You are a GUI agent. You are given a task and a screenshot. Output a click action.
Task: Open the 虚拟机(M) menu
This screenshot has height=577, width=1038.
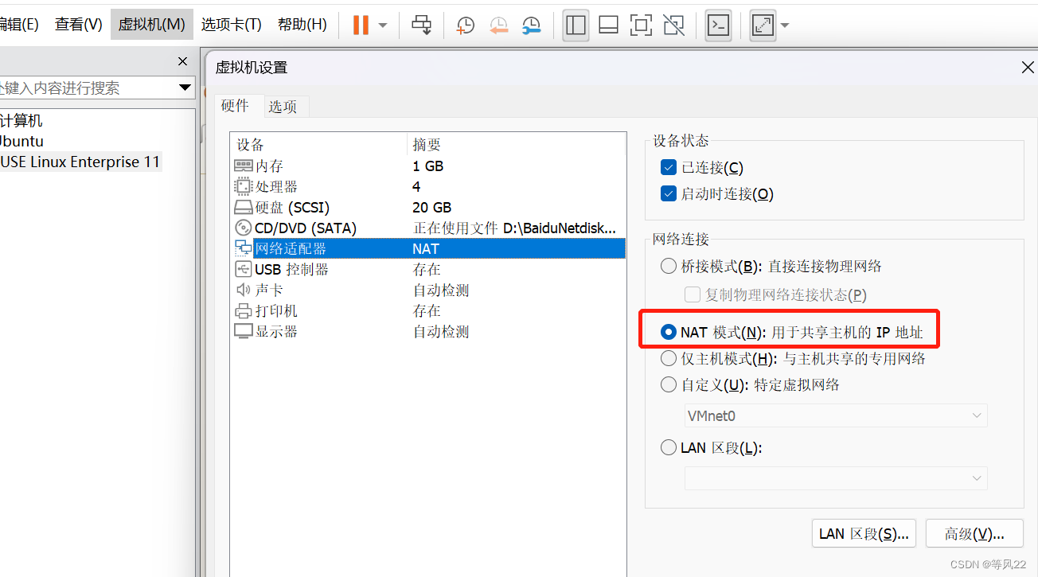(151, 24)
